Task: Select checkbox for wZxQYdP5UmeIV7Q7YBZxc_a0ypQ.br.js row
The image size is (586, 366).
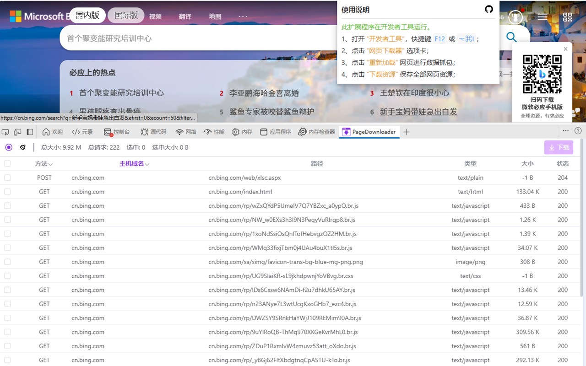Action: (x=7, y=206)
